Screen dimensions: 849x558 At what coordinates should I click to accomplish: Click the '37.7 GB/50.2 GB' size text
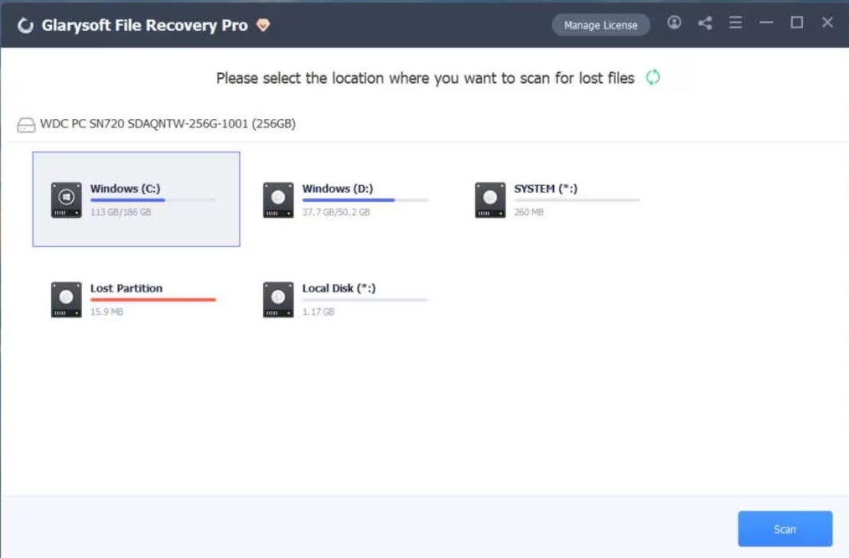click(336, 212)
